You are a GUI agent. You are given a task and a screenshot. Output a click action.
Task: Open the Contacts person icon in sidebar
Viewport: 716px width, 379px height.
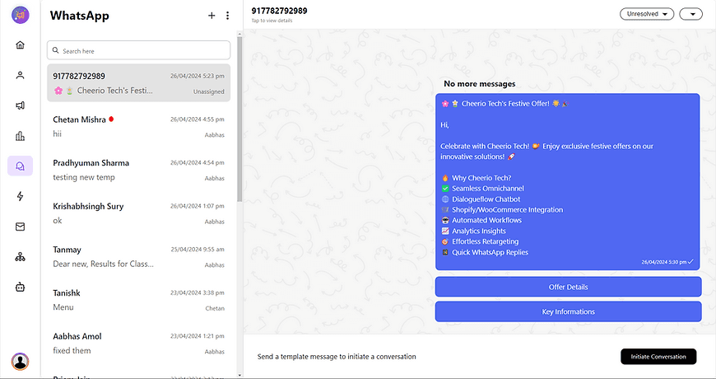click(x=20, y=76)
